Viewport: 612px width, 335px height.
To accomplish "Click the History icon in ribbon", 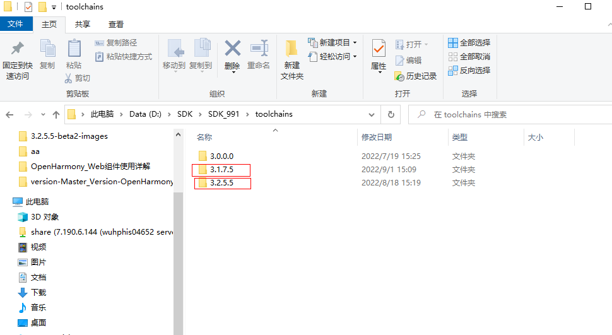I will 416,76.
